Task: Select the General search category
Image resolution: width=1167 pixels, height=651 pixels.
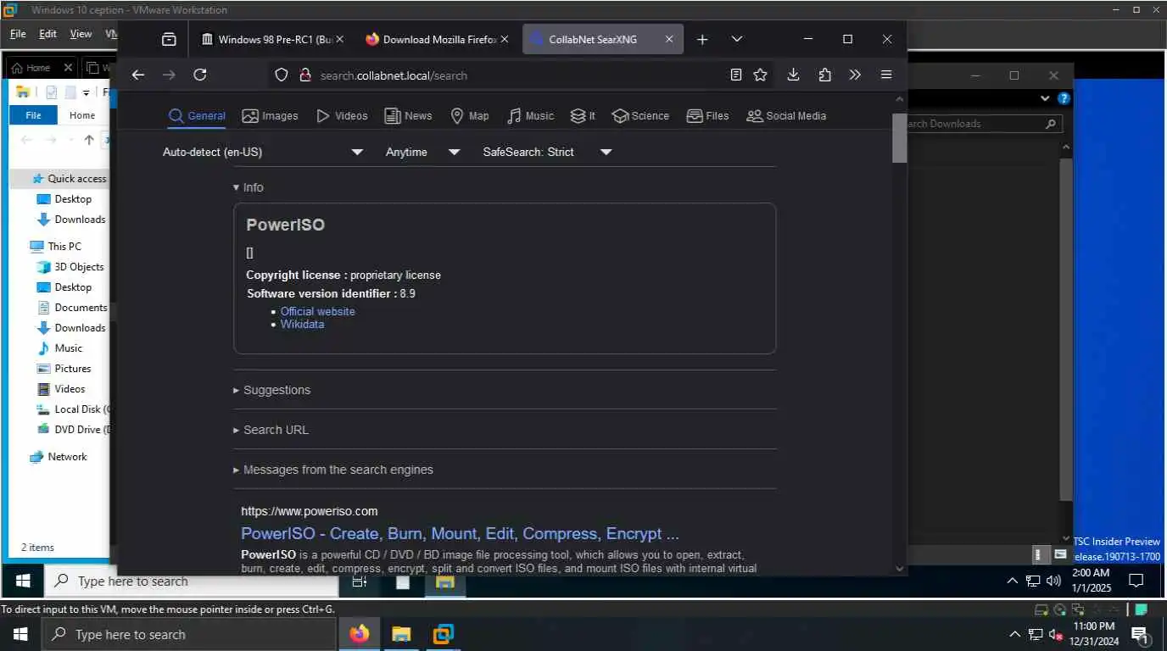Action: (197, 116)
